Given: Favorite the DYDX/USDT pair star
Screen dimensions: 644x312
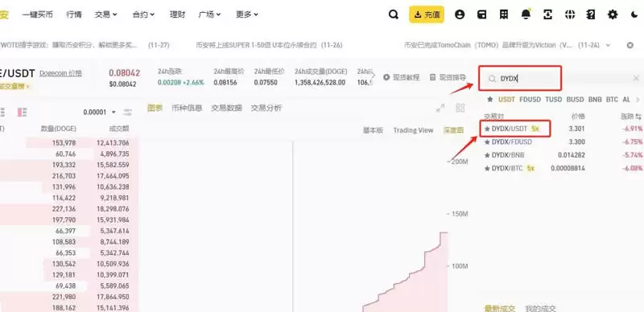Looking at the screenshot, I should coord(487,129).
